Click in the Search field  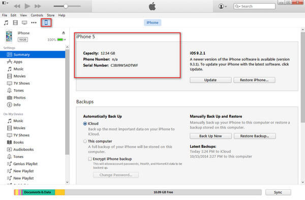point(255,6)
